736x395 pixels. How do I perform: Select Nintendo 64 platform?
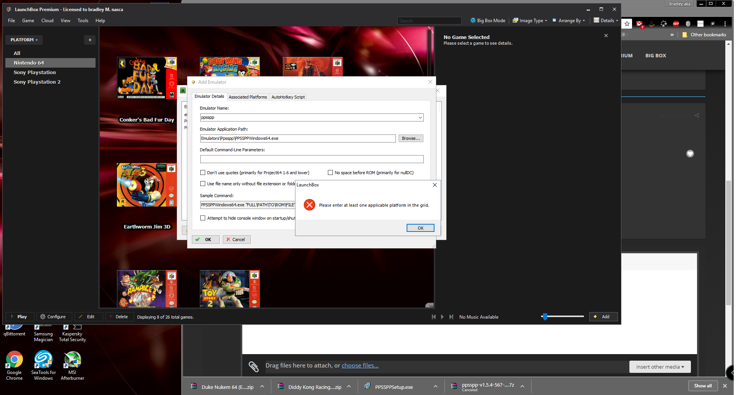pyautogui.click(x=51, y=63)
